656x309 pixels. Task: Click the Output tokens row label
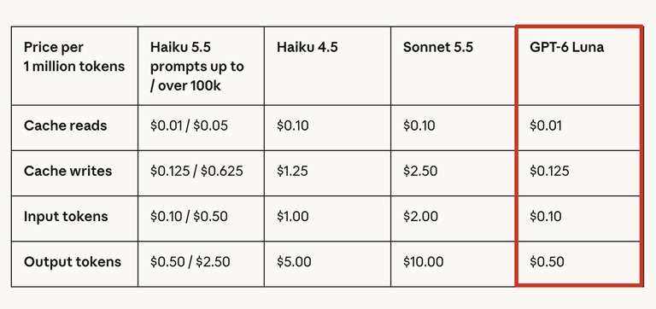click(73, 262)
